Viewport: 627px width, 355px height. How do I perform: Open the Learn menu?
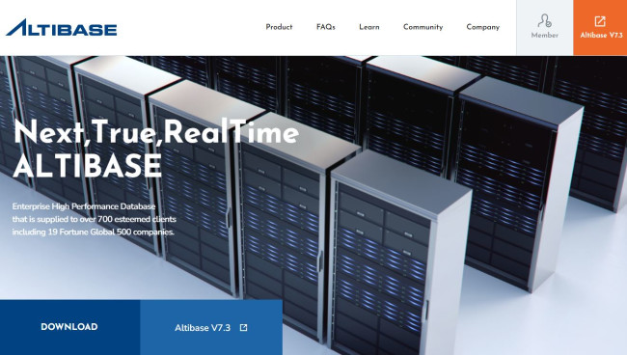coord(369,27)
